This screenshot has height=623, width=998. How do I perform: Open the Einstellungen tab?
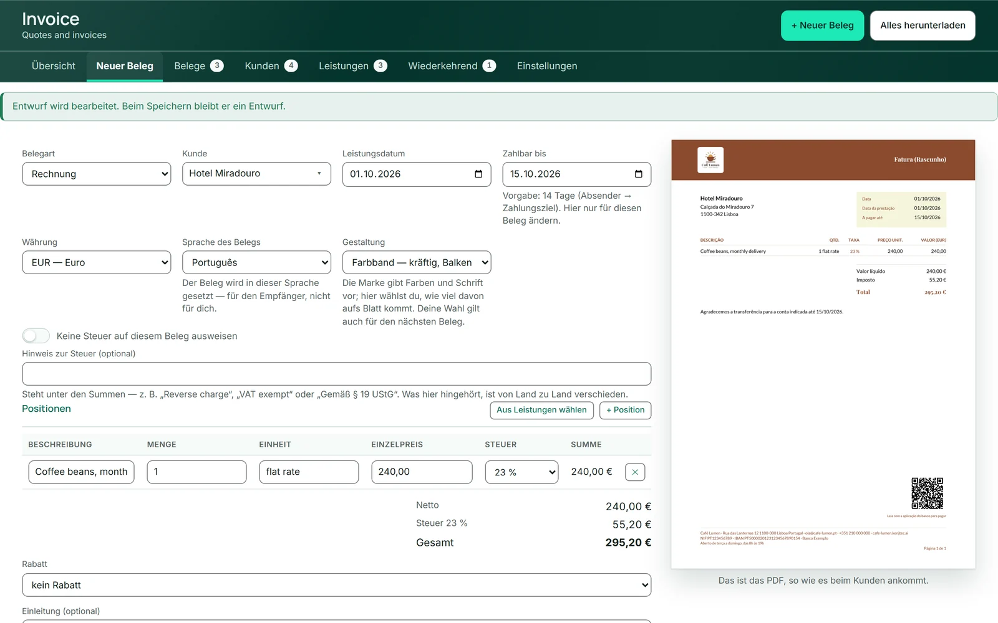(547, 66)
